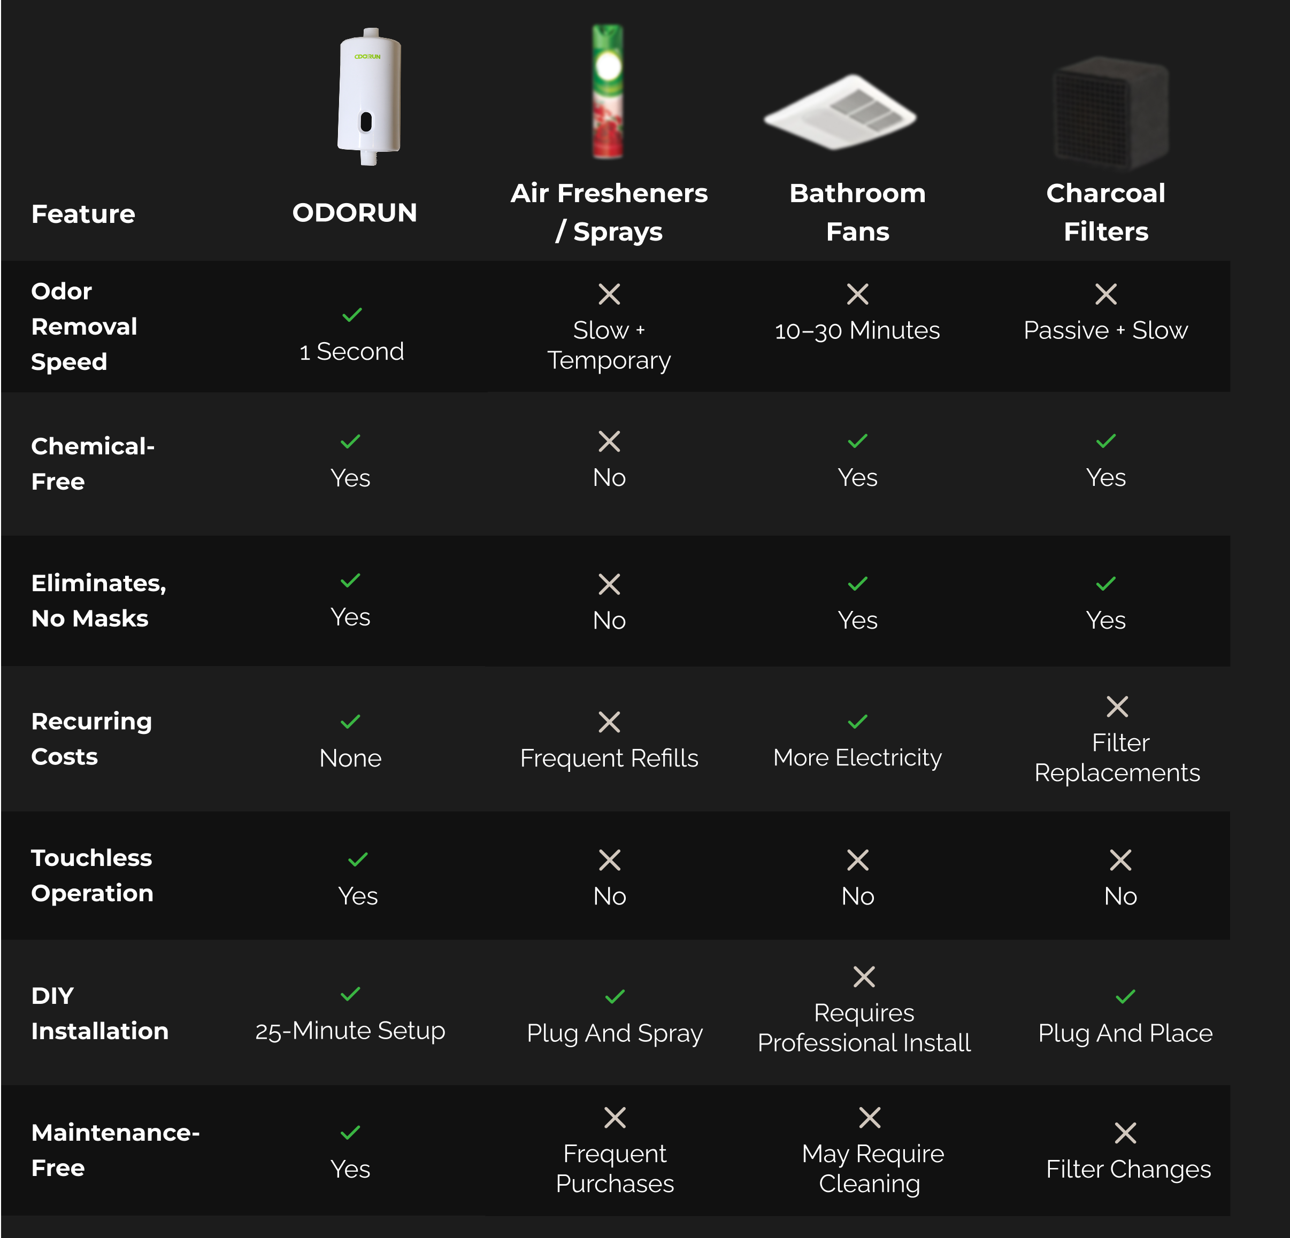
Task: Click green checkmark above 'Plug And Spray'
Action: click(615, 996)
